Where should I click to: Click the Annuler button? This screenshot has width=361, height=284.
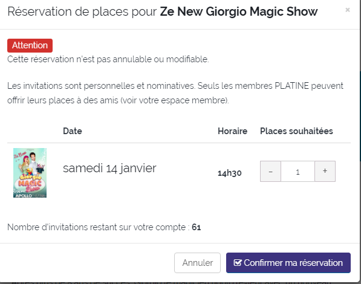[197, 263]
